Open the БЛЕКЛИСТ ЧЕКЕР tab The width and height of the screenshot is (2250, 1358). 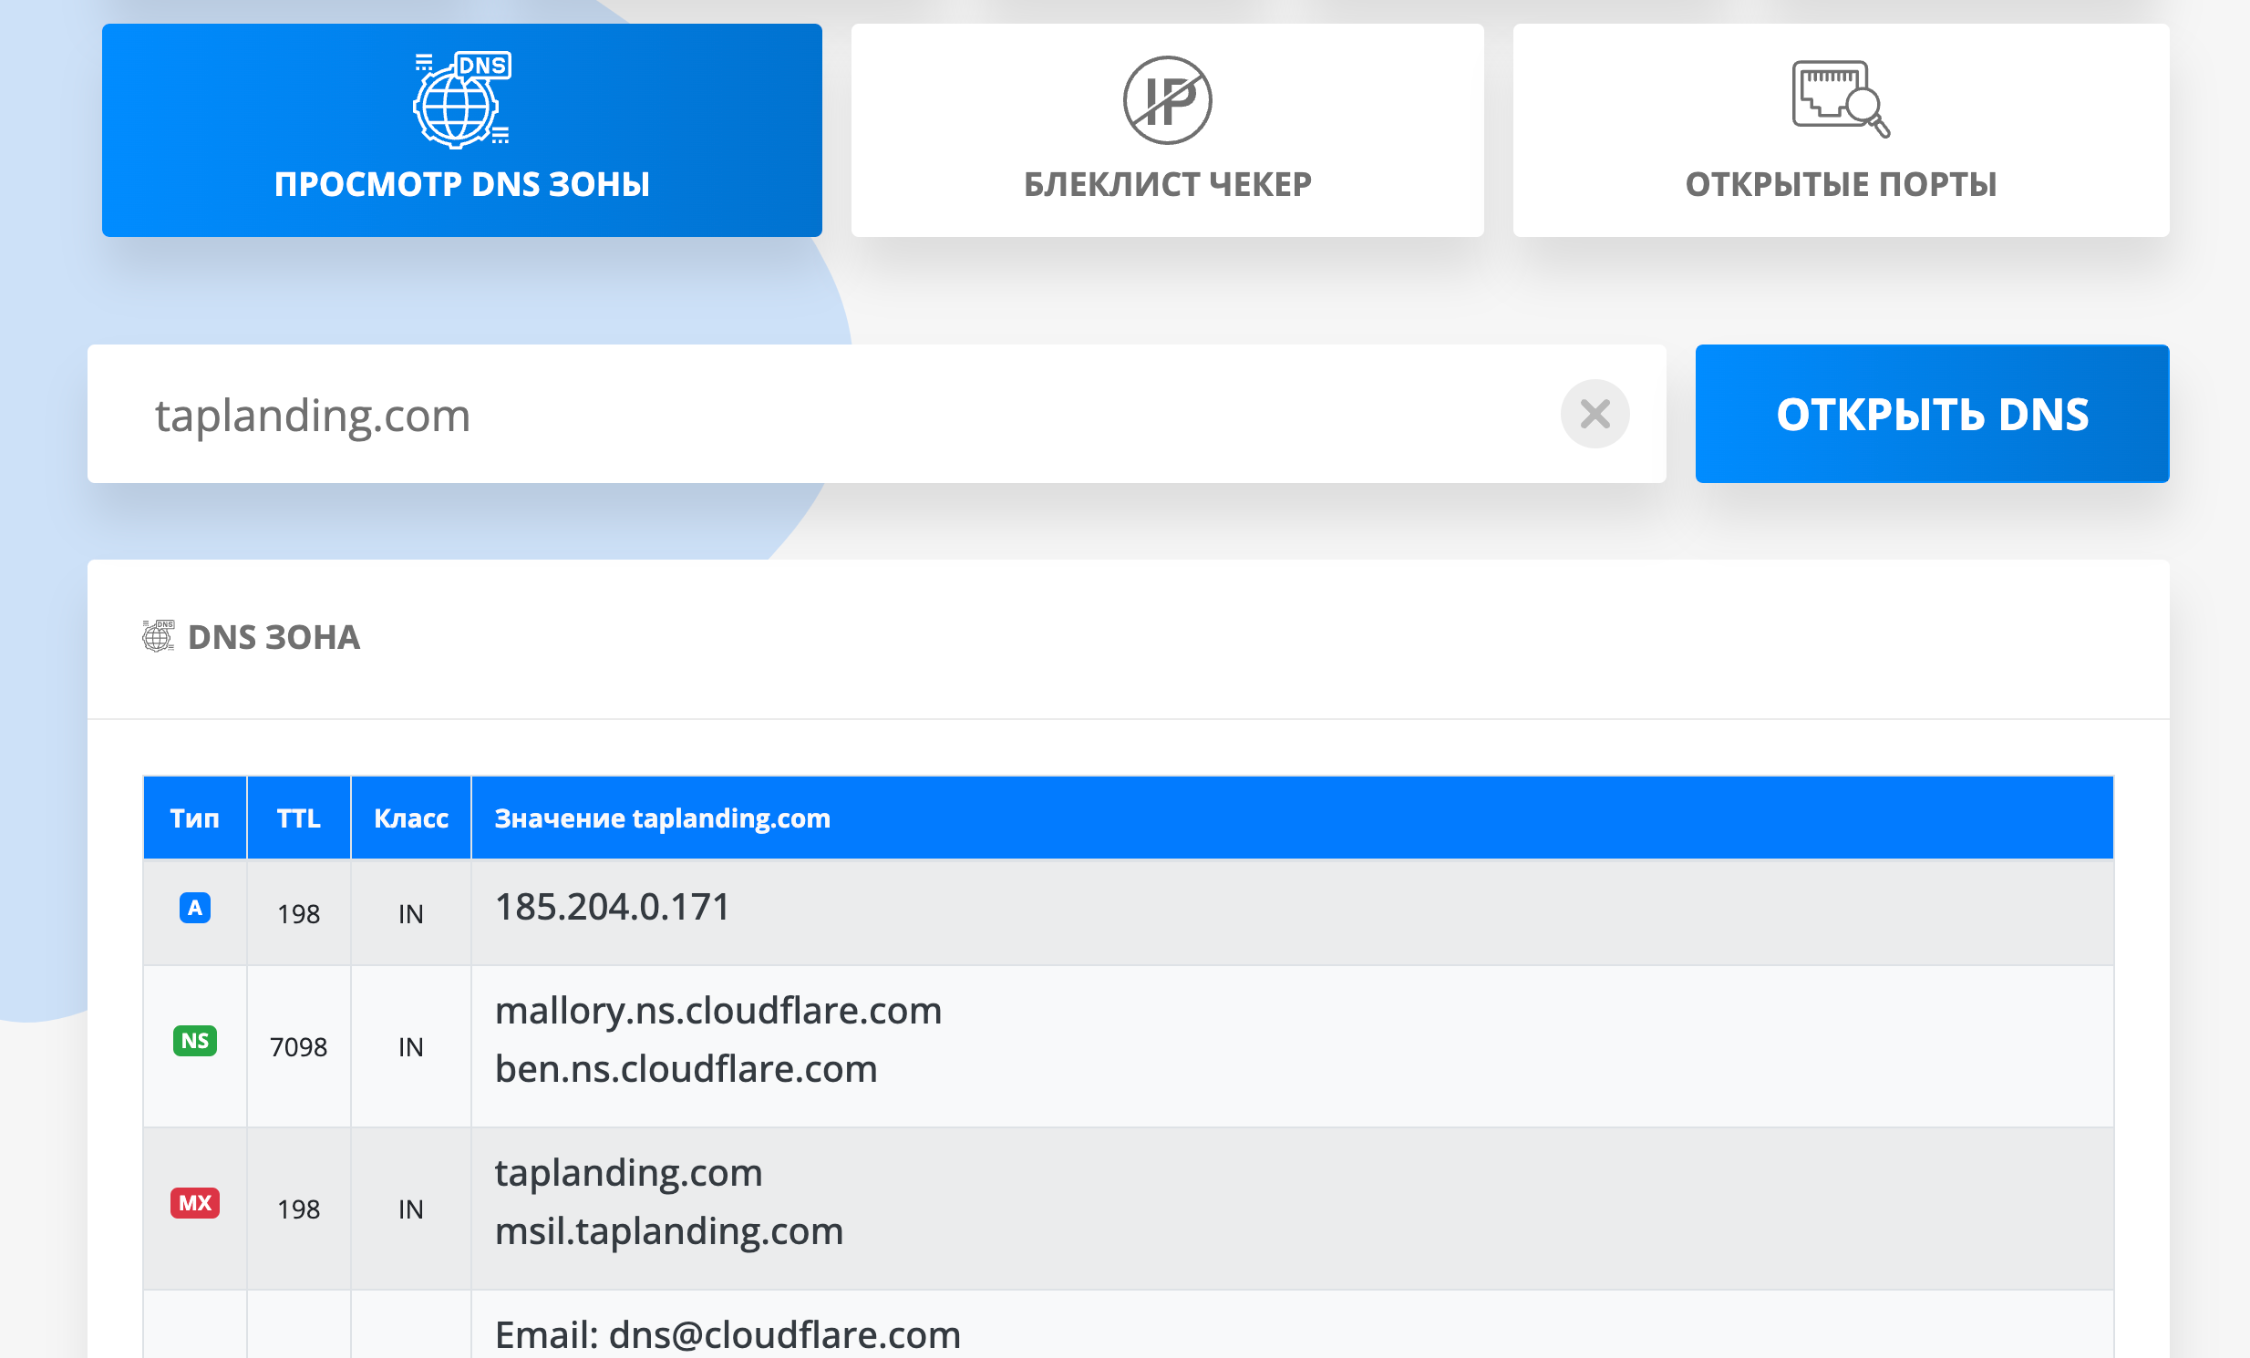coord(1167,183)
